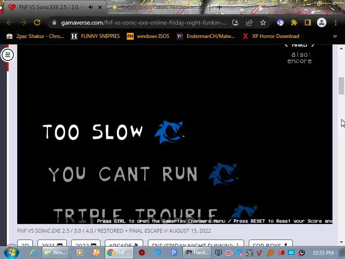Viewport: 345px width, 259px height.
Task: Open the windows ISOS bookmark
Action: point(148,36)
